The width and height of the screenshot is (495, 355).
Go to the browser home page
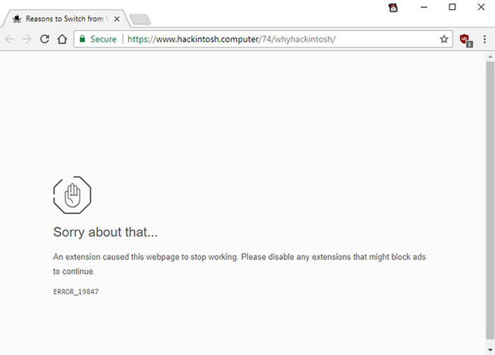click(x=62, y=40)
